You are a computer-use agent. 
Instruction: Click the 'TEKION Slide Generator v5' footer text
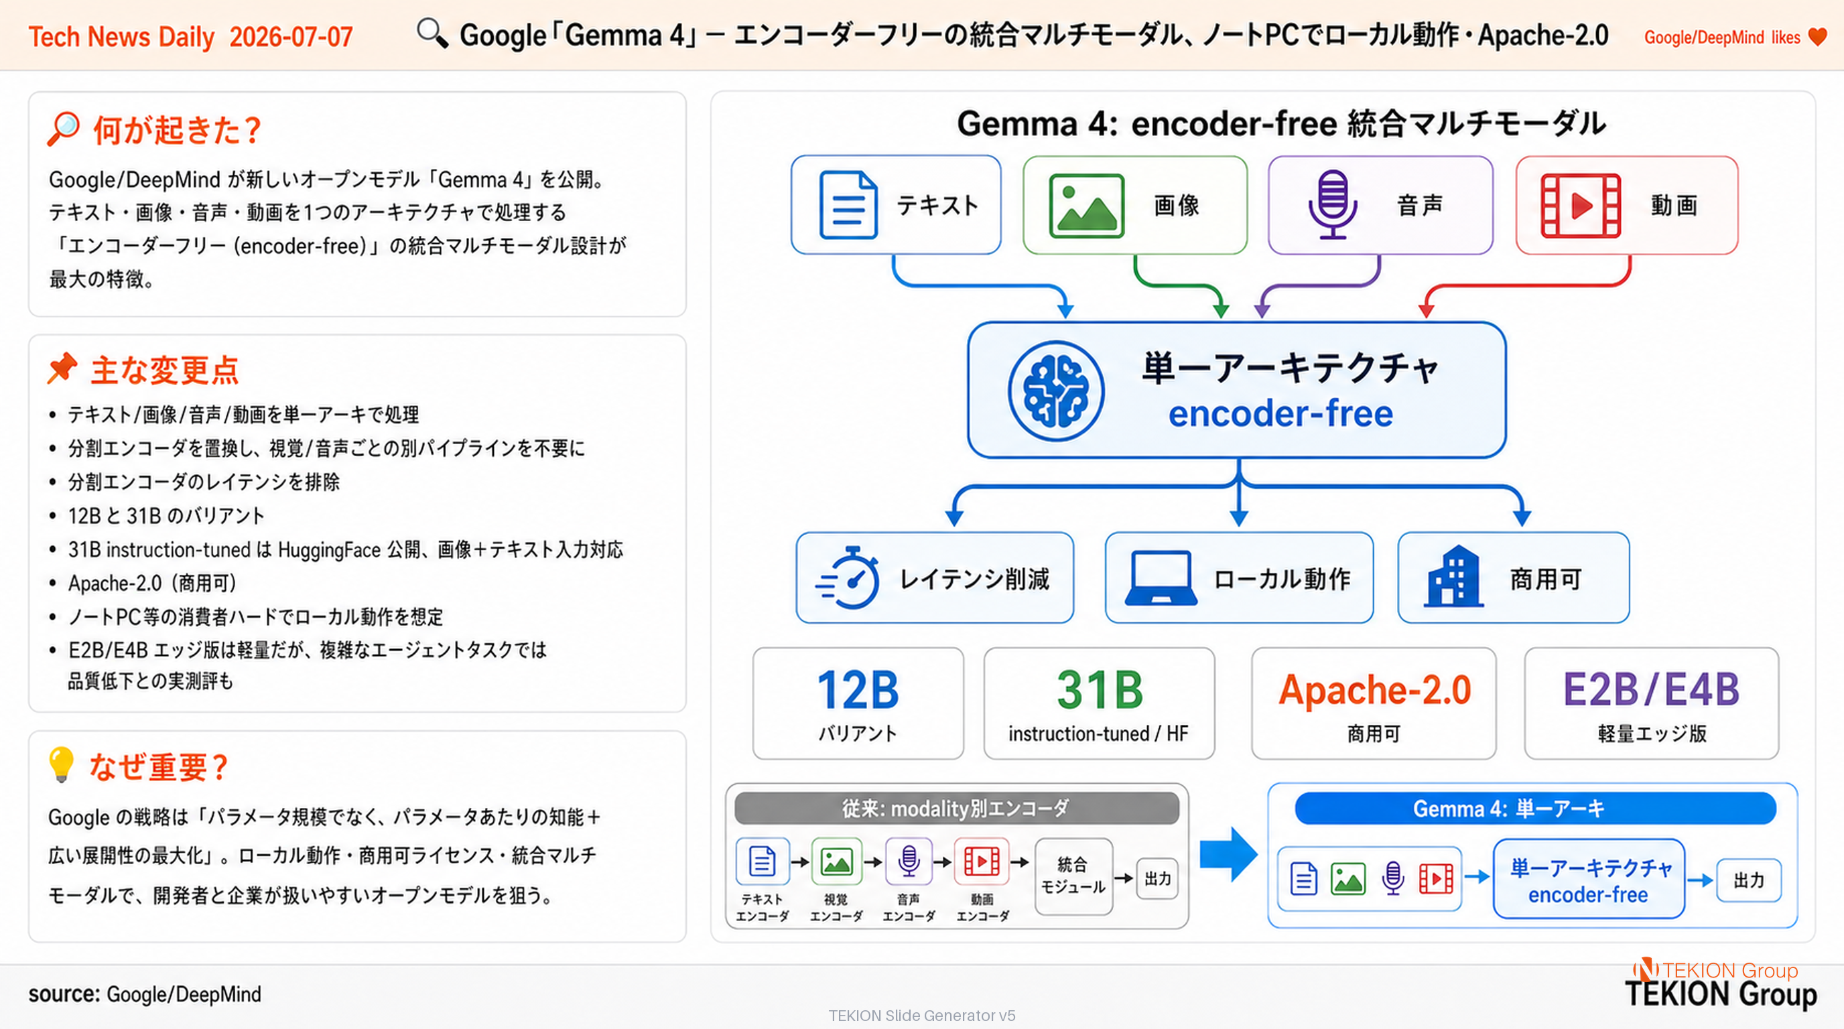921,1015
